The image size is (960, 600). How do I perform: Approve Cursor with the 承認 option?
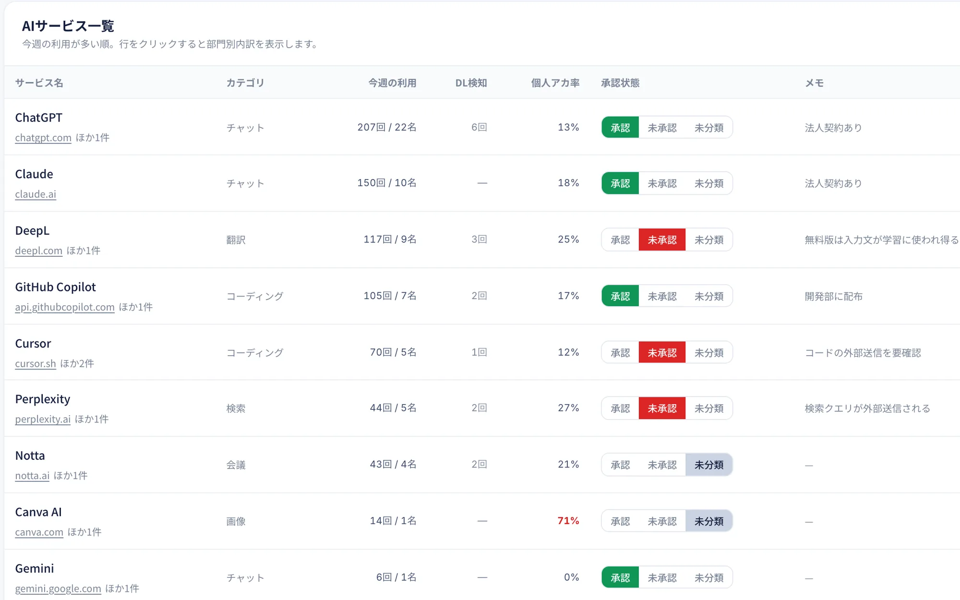click(620, 352)
